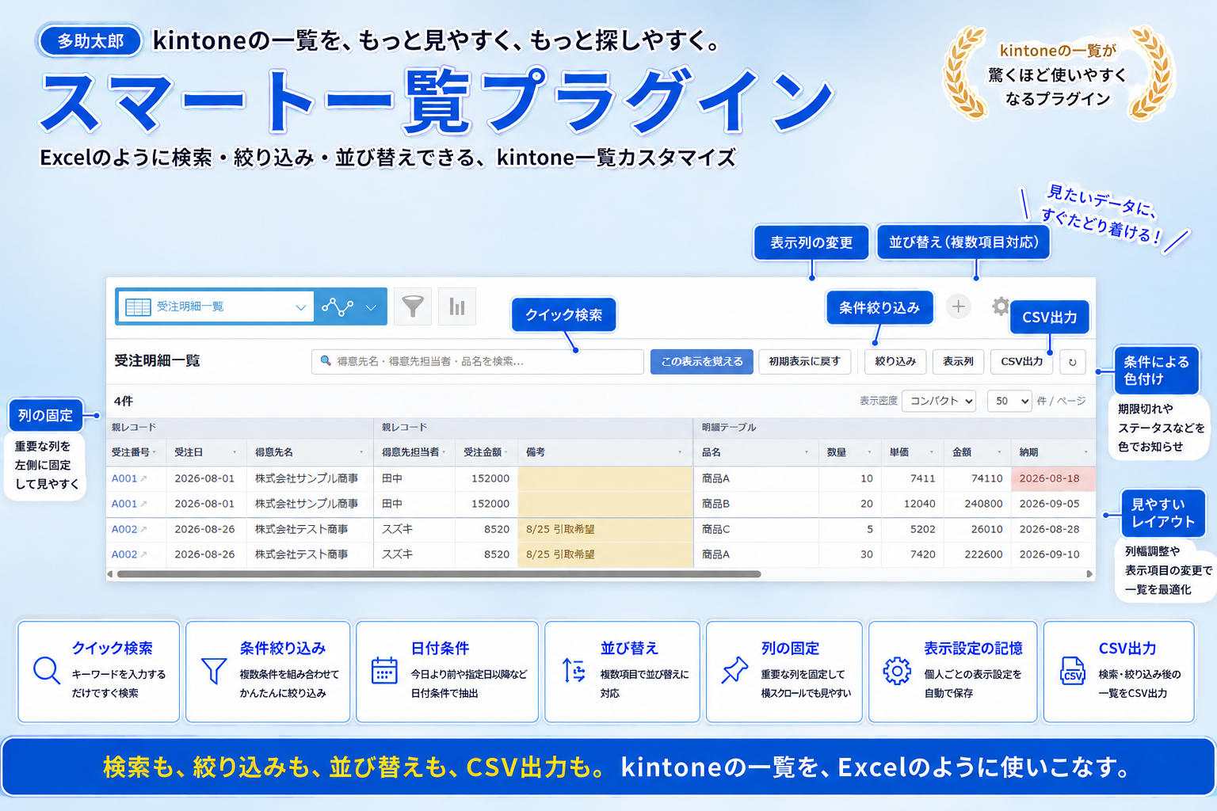The width and height of the screenshot is (1217, 811).
Task: Click the horizontal scrollbar thumb below the table
Action: (439, 574)
